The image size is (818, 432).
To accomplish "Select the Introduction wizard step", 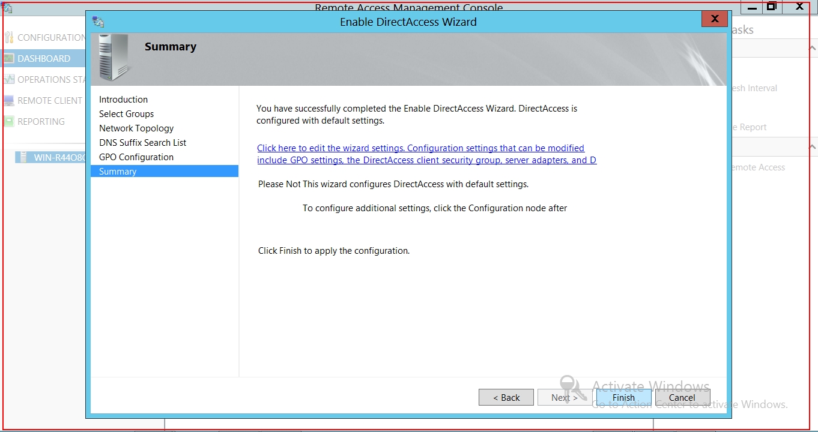I will 123,100.
